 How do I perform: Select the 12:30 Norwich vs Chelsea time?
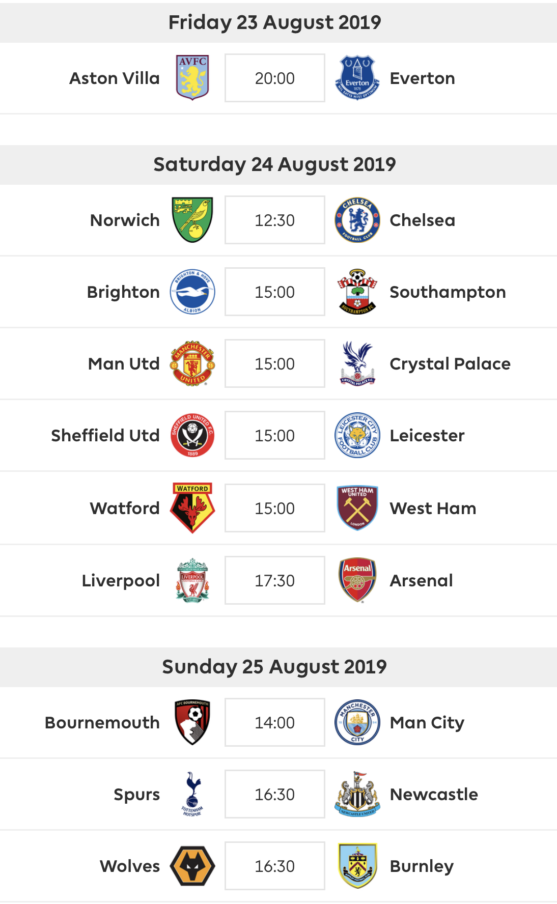pos(275,220)
